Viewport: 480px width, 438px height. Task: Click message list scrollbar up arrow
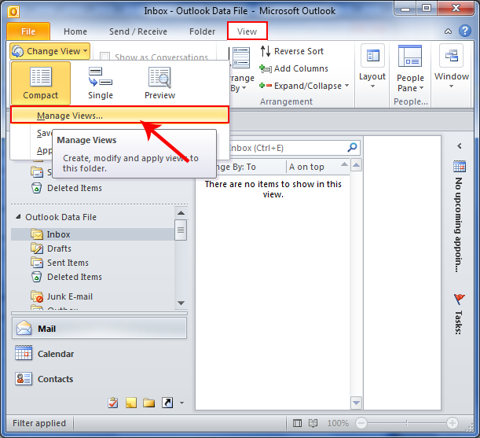356,166
